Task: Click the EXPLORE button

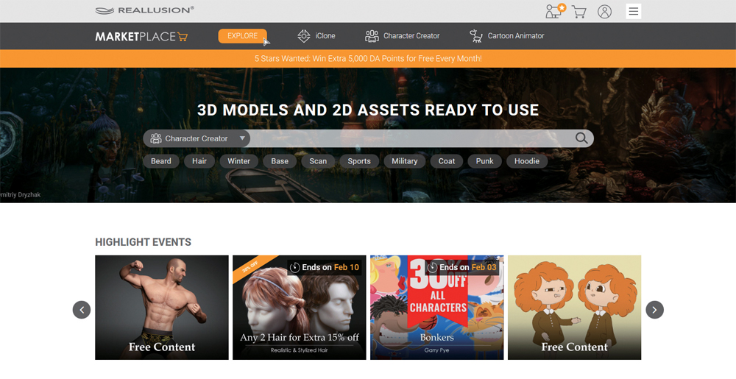Action: click(243, 35)
